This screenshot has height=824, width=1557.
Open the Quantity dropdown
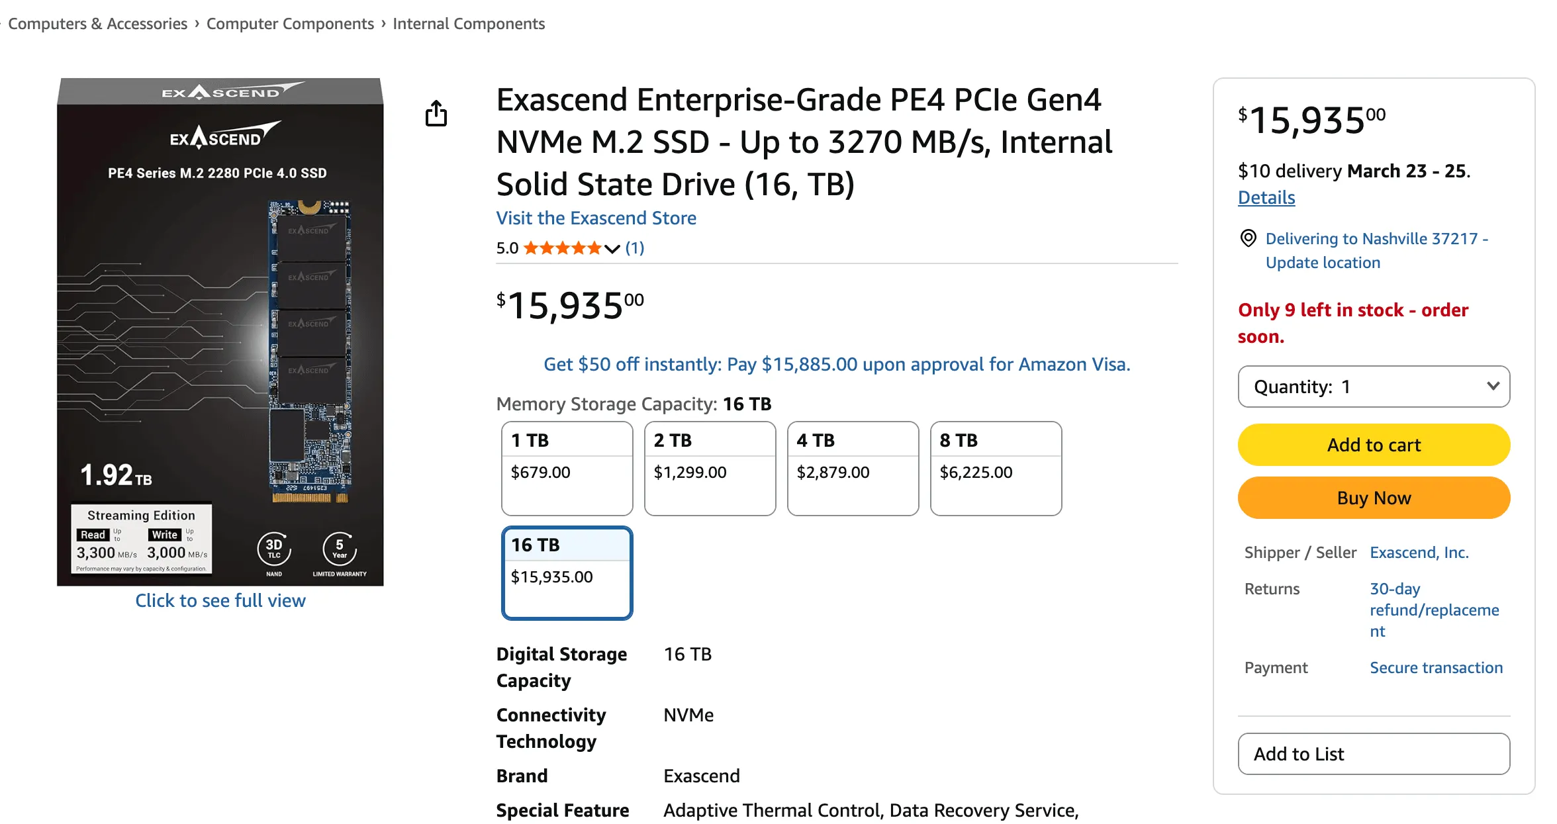coord(1374,387)
